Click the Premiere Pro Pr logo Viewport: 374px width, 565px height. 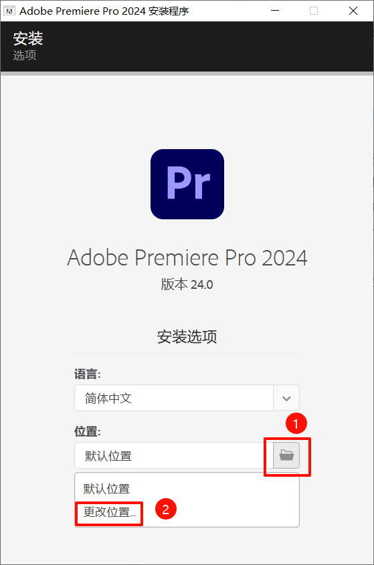point(187,184)
